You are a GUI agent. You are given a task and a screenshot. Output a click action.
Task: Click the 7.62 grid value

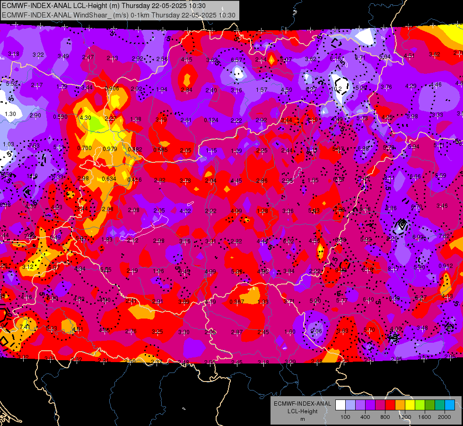[x=444, y=236]
